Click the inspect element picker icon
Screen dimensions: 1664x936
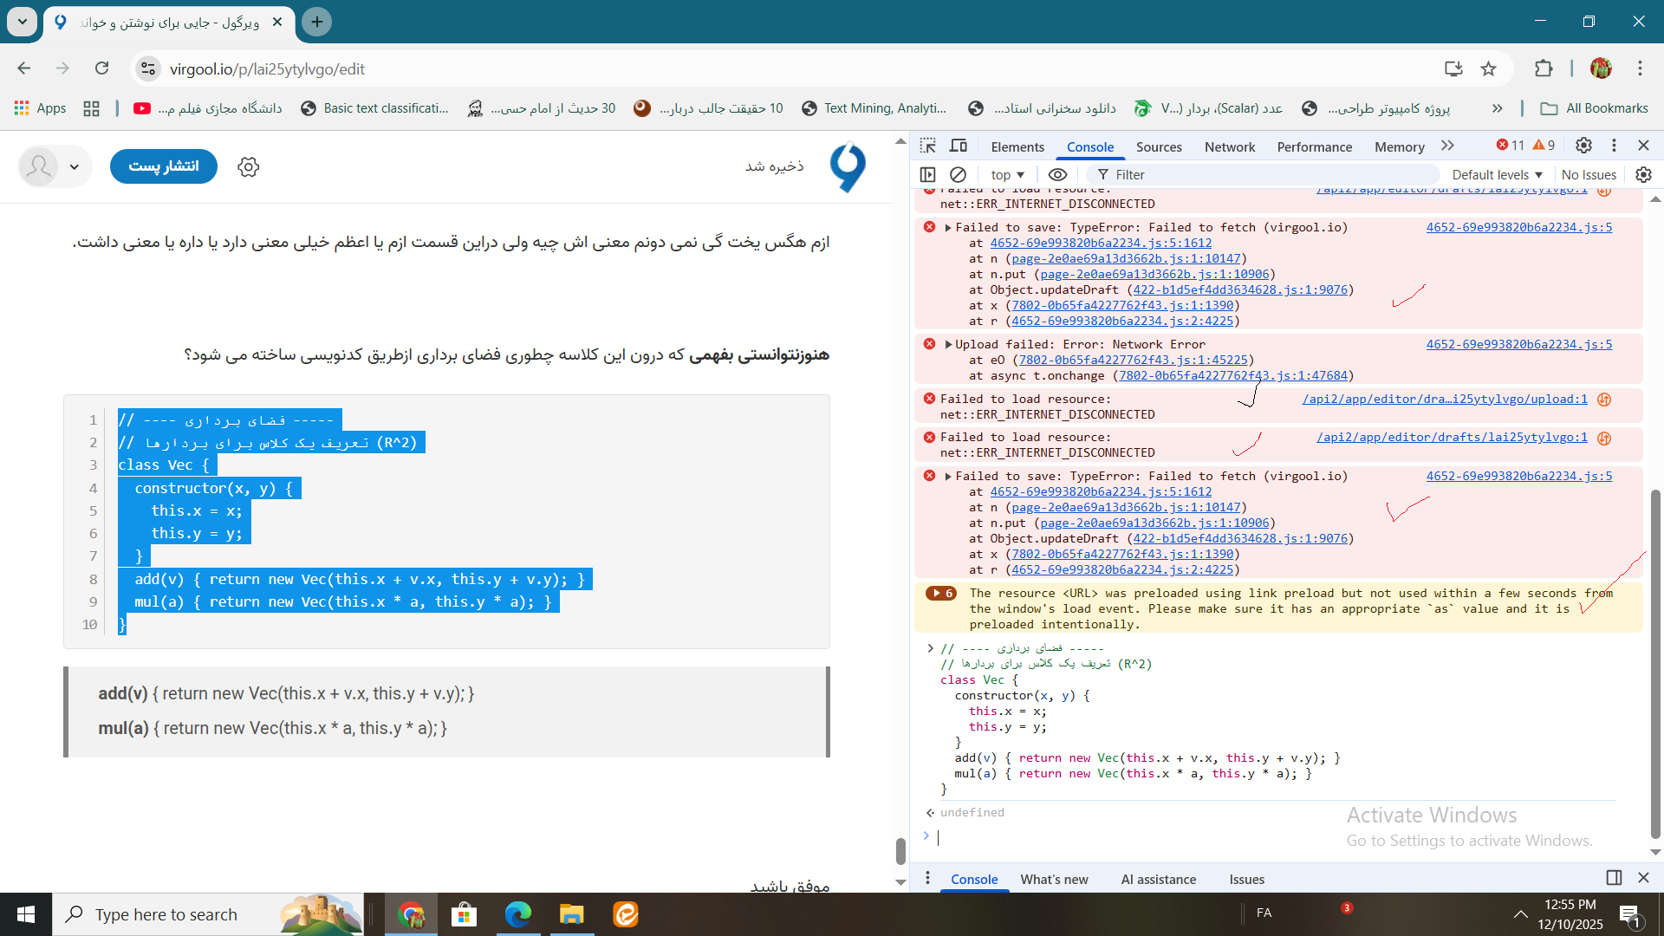pos(928,146)
